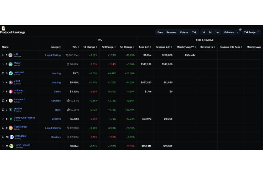The width and height of the screenshot is (263, 175).
Task: Select the 1d time period
Action: click(204, 32)
